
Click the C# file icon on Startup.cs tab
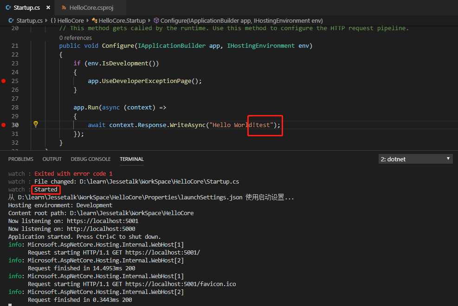8,7
